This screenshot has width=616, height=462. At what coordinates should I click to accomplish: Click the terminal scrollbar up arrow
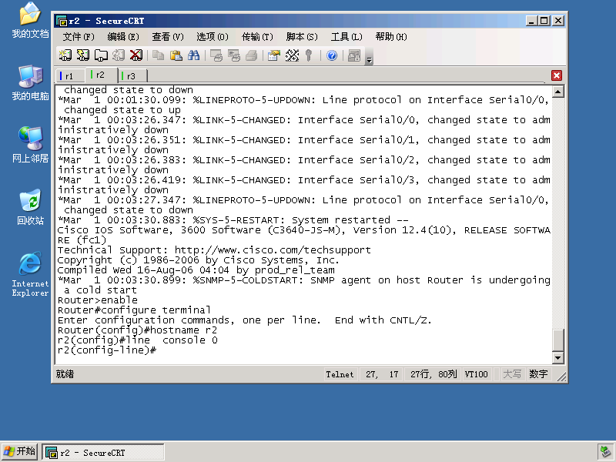click(x=558, y=92)
